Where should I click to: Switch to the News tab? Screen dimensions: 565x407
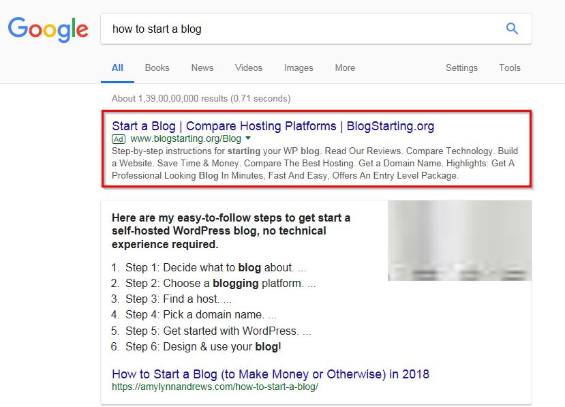tap(202, 67)
